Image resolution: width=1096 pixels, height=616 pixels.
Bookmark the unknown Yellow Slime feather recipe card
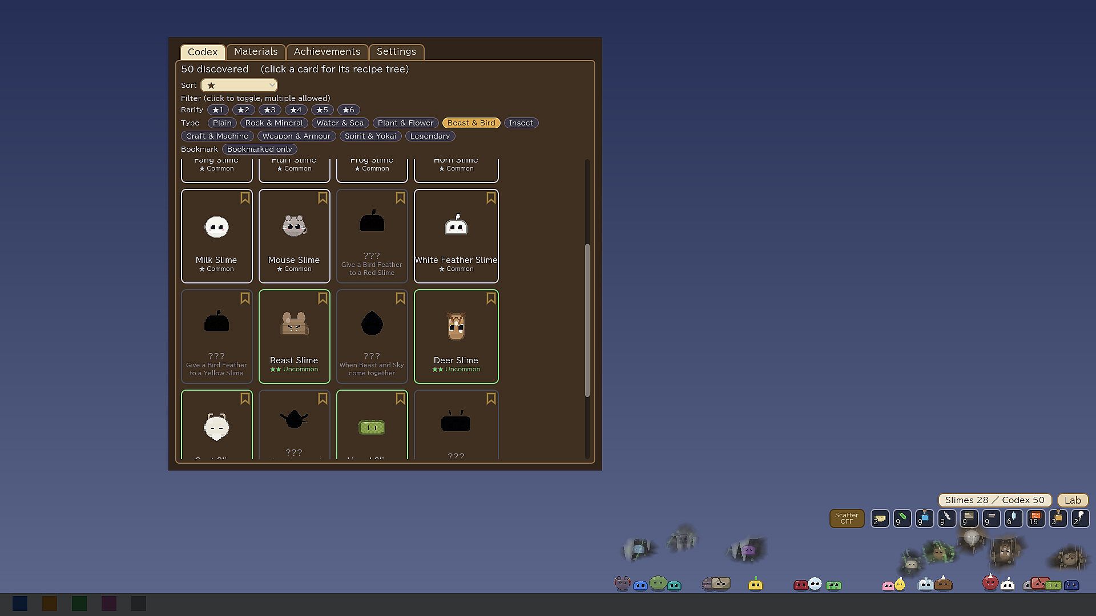point(245,298)
